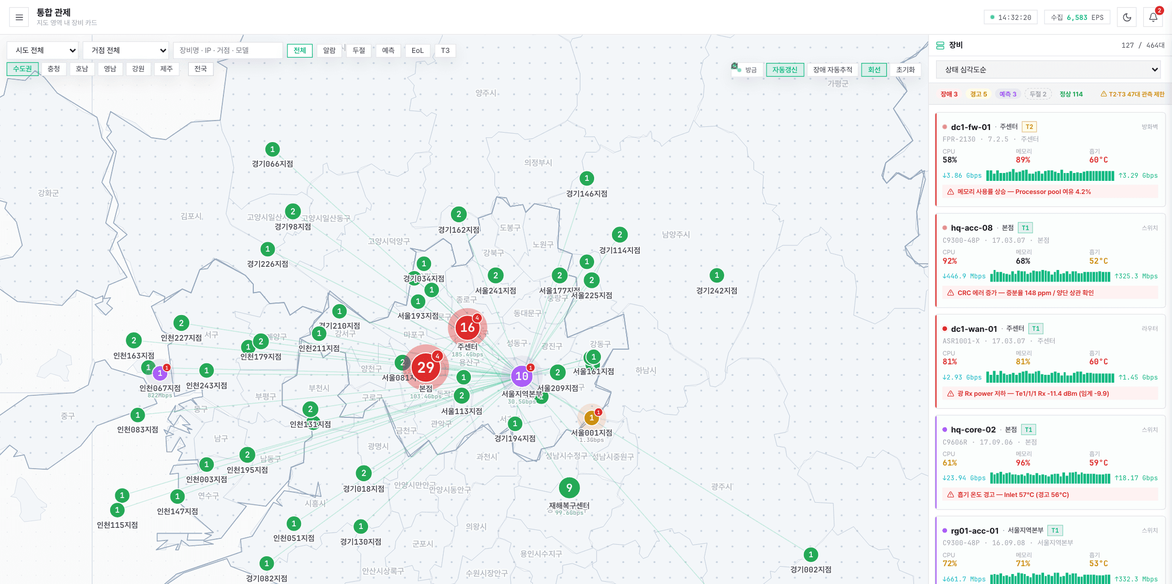Click the 경기002지점 map marker
Viewport: 1172px width, 584px height.
point(811,555)
